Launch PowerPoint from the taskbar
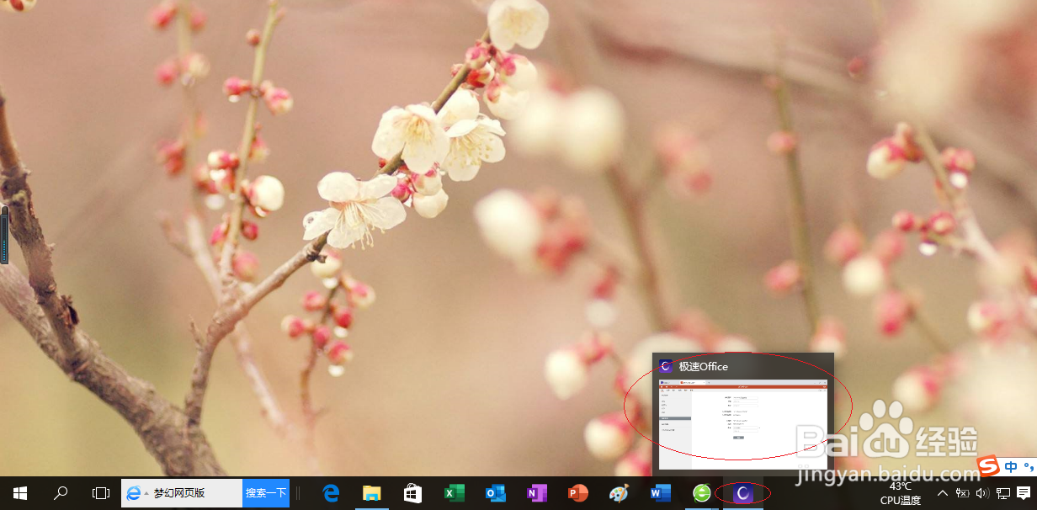This screenshot has height=510, width=1037. tap(577, 493)
